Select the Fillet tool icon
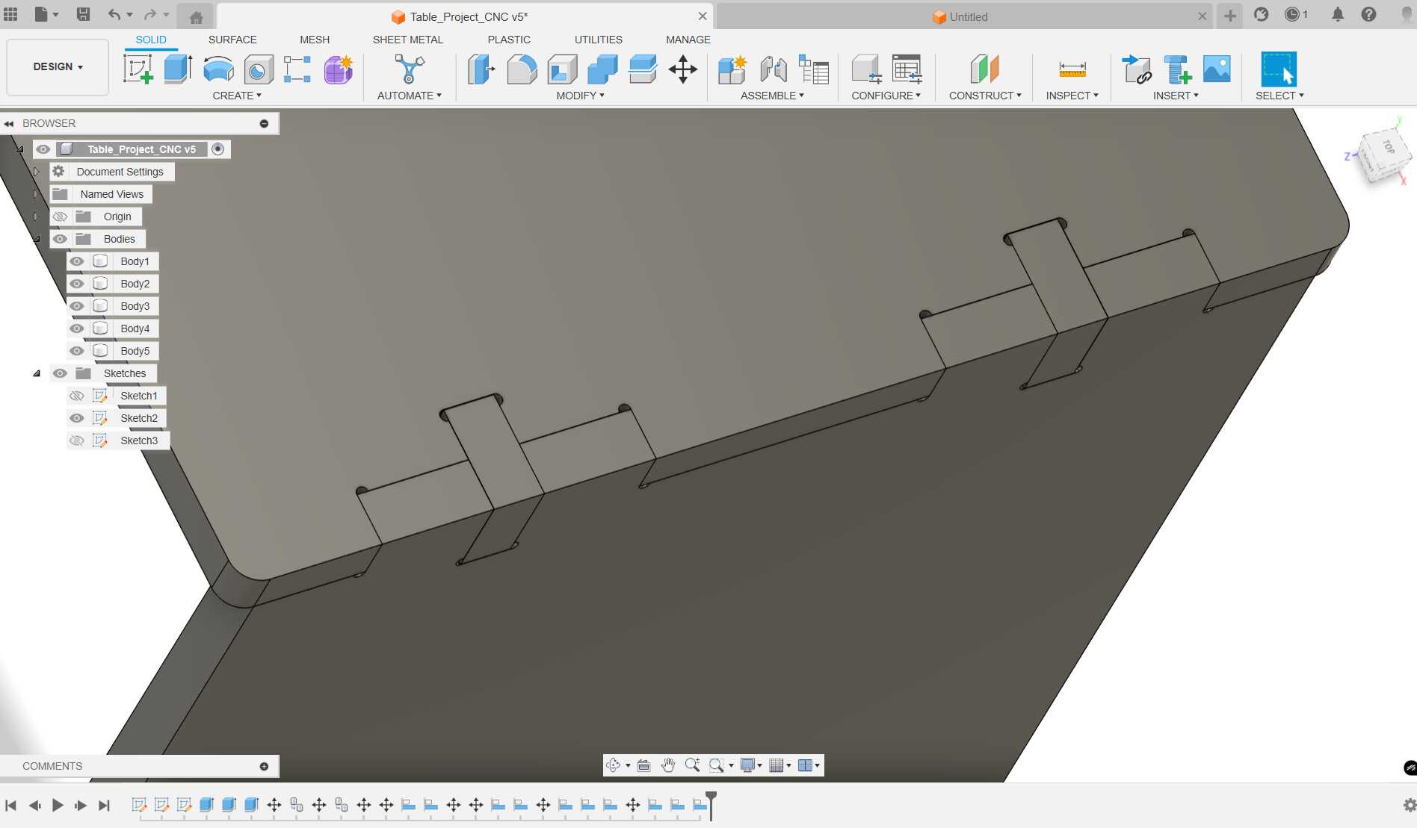The width and height of the screenshot is (1417, 828). 522,69
